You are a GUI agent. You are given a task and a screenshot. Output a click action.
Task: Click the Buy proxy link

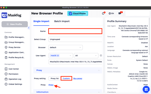click(x=78, y=78)
